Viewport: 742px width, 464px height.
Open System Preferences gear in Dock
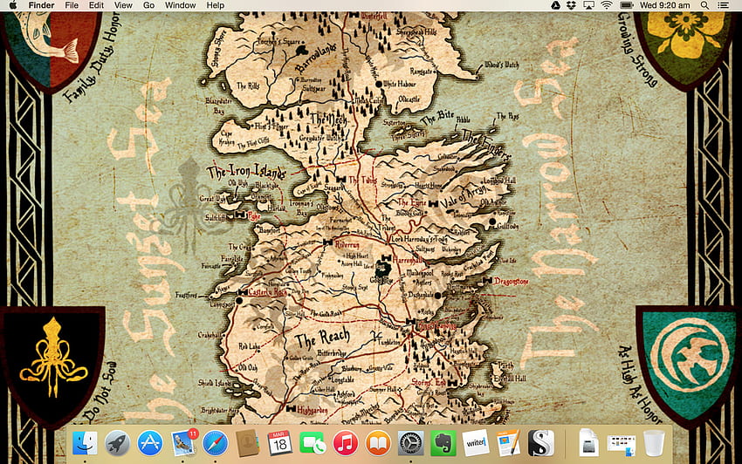(410, 444)
